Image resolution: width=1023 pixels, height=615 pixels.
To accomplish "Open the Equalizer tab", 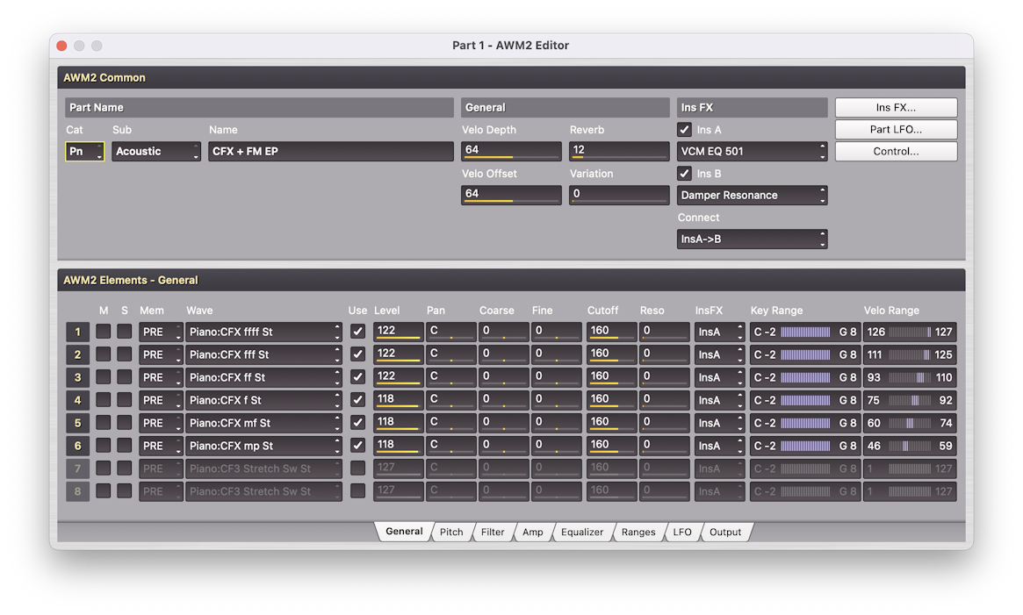I will click(582, 532).
